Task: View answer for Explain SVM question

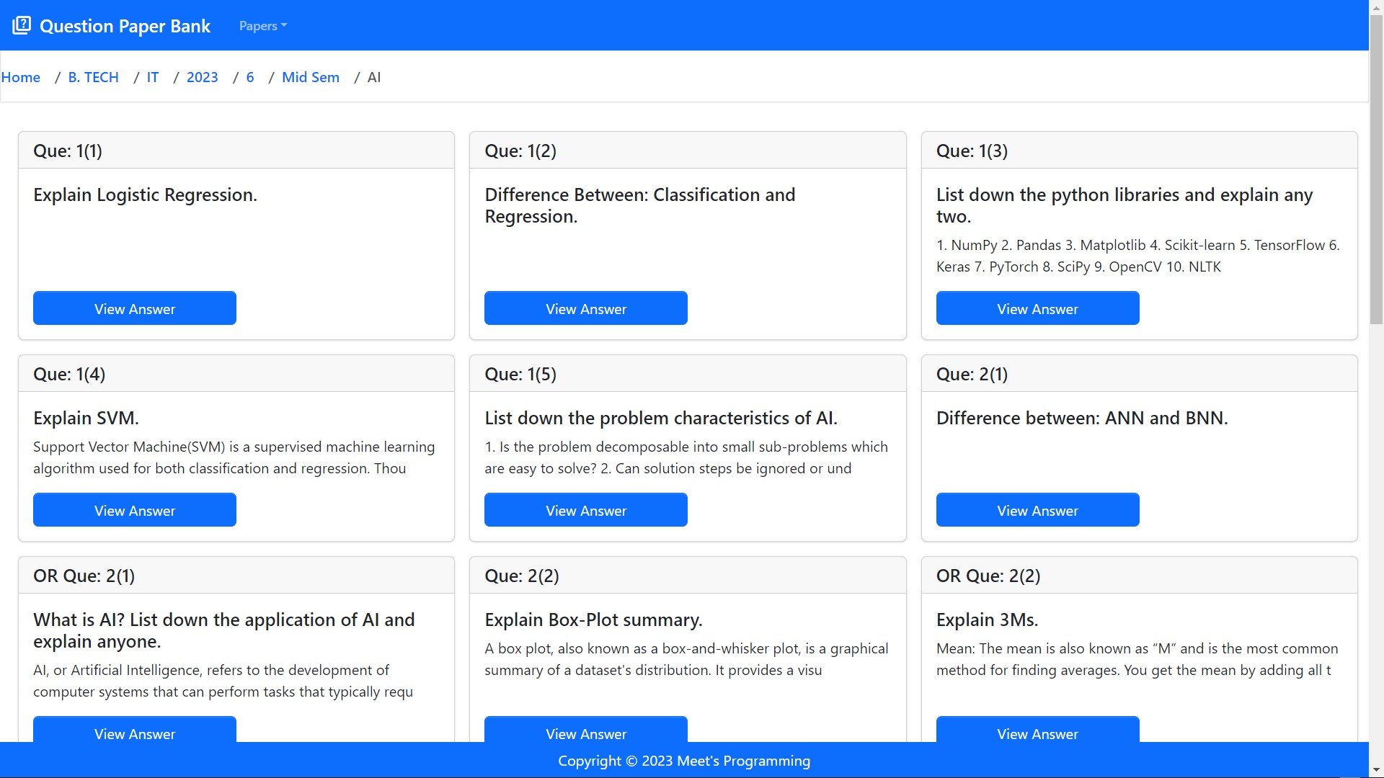Action: (x=135, y=510)
